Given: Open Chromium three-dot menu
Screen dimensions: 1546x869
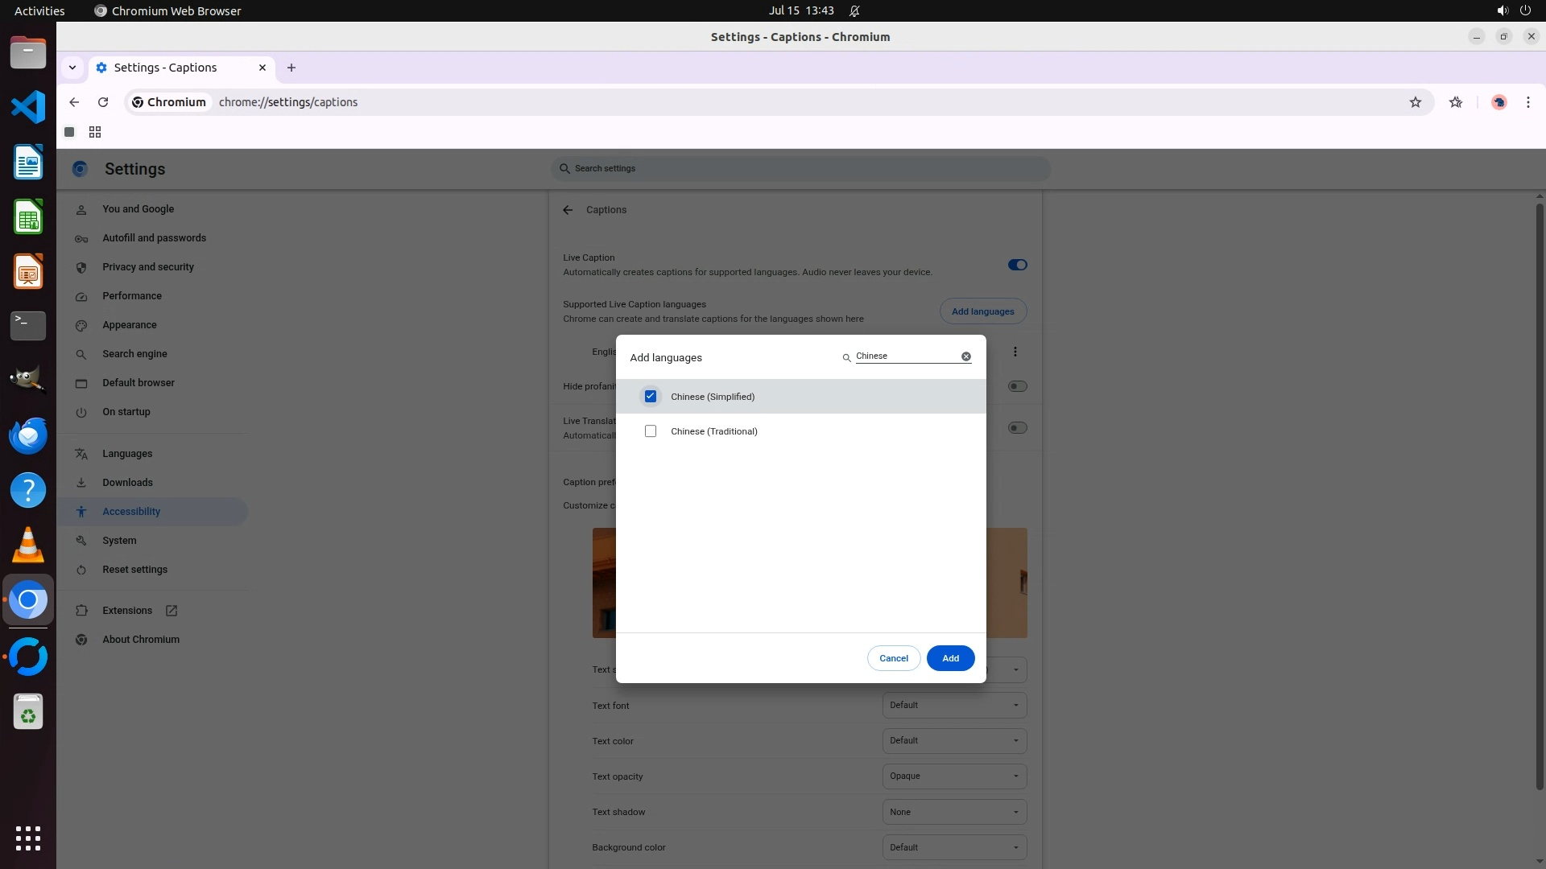Looking at the screenshot, I should [x=1527, y=102].
